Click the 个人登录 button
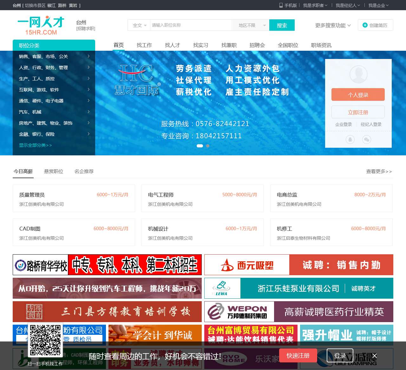This screenshot has width=406, height=370. [358, 94]
